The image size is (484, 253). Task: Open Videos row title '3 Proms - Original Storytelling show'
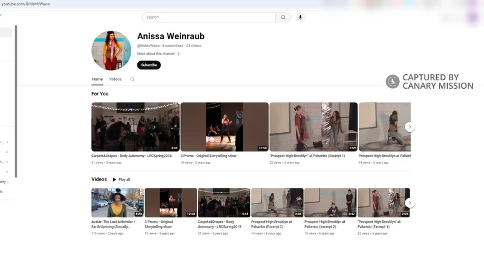159,224
